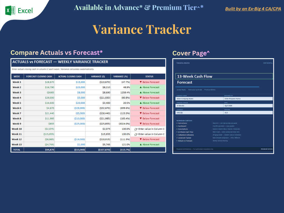Select the 'VARIANCE ($)' column header
The height and width of the screenshot is (213, 284).
coord(98,76)
